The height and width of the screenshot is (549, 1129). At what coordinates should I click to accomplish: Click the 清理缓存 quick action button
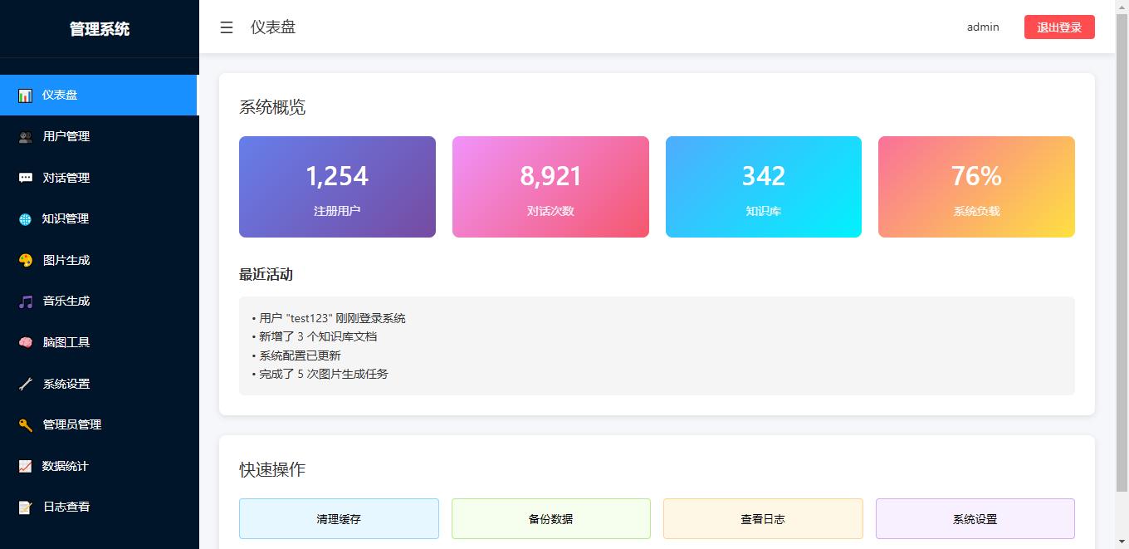coord(339,519)
